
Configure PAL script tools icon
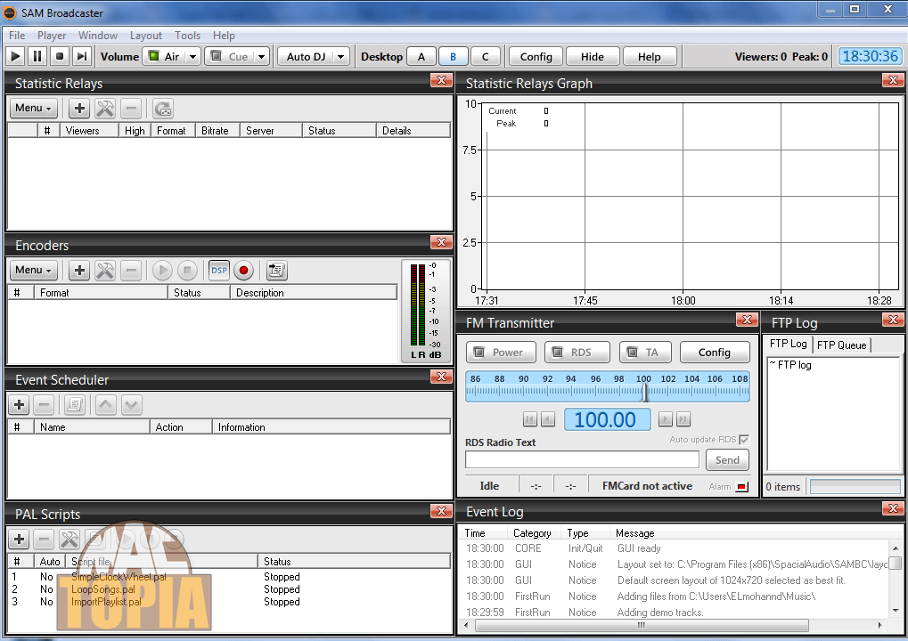70,540
